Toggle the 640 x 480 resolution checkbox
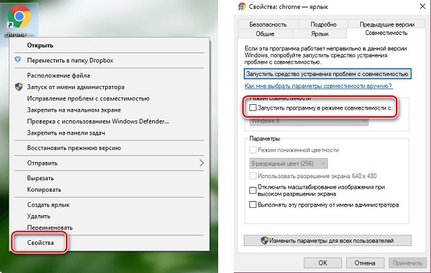This screenshot has height=273, width=431. (253, 175)
